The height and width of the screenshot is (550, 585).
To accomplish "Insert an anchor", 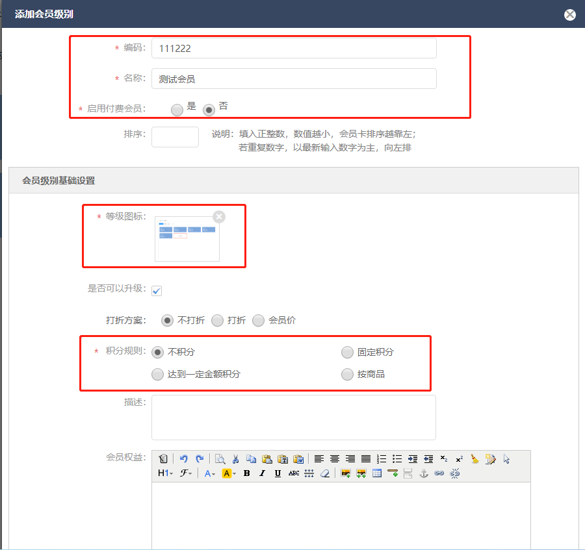I will click(423, 473).
